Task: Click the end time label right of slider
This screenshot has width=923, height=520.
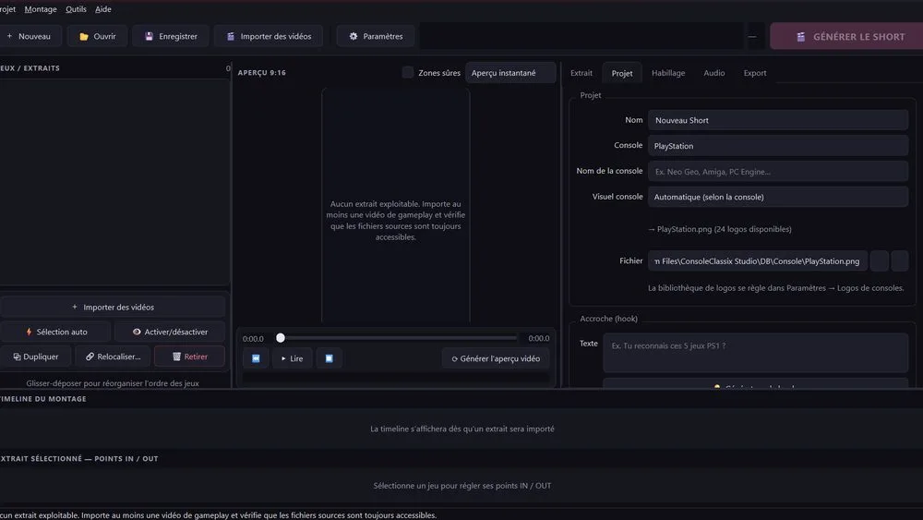Action: click(539, 339)
